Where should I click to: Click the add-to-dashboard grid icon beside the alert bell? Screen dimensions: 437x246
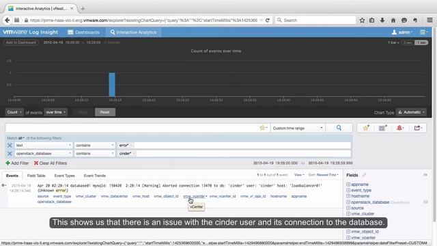coord(382,128)
